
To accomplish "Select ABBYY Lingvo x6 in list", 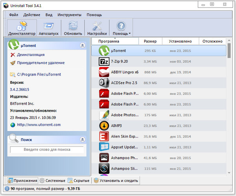I will (124, 72).
